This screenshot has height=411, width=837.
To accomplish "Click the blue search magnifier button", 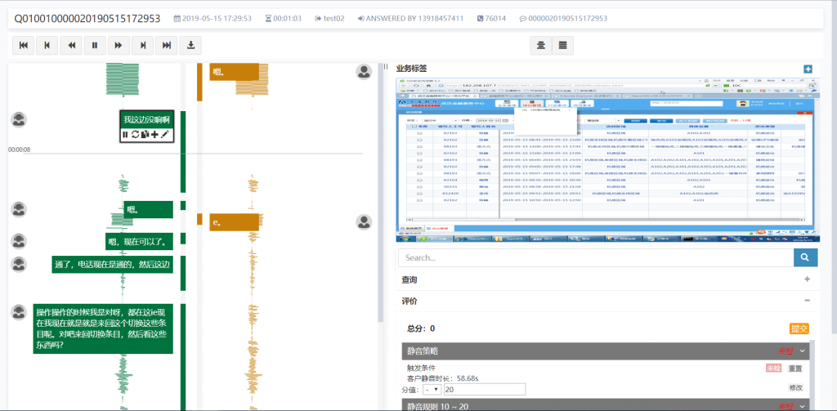I will [x=805, y=257].
